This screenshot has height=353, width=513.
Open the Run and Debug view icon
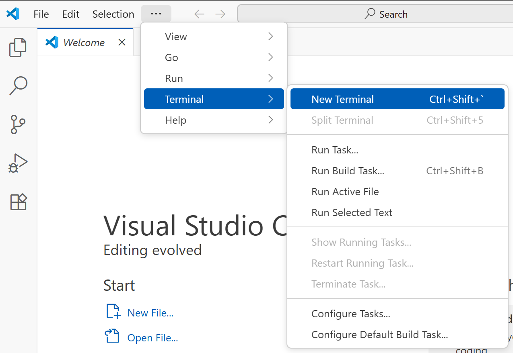click(x=18, y=163)
